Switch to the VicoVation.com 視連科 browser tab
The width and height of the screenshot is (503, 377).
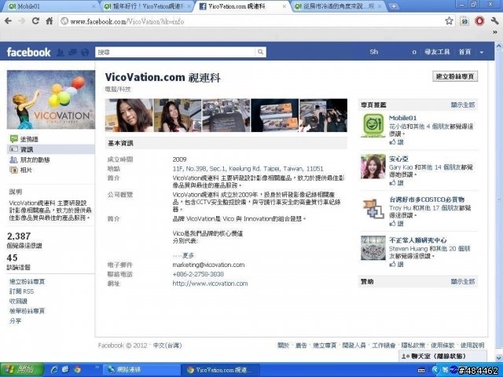point(241,6)
